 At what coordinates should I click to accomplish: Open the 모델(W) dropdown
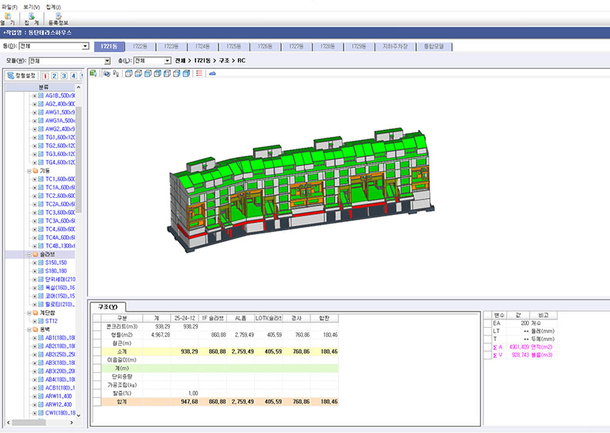(69, 61)
